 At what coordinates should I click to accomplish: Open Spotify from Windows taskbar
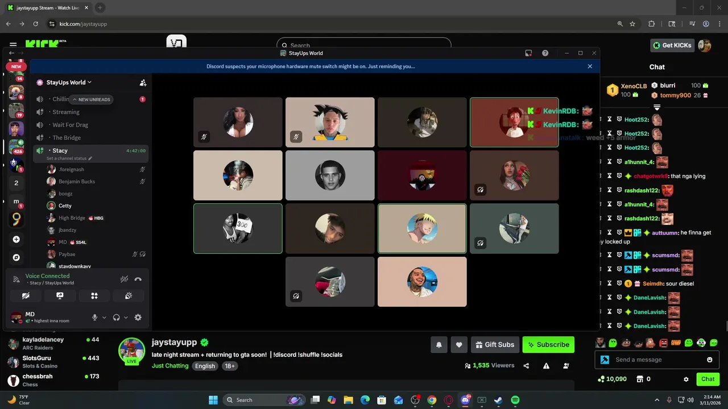tap(515, 400)
